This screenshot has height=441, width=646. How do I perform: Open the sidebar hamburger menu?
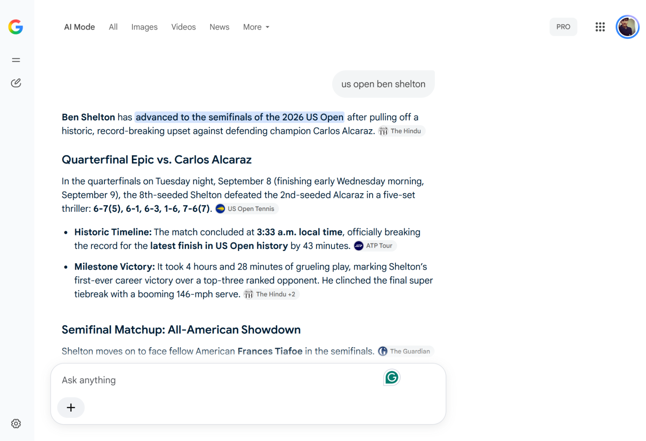16,60
